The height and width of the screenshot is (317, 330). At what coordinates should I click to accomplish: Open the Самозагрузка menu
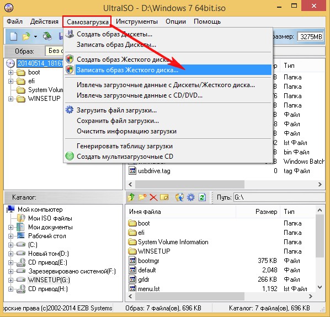click(87, 22)
